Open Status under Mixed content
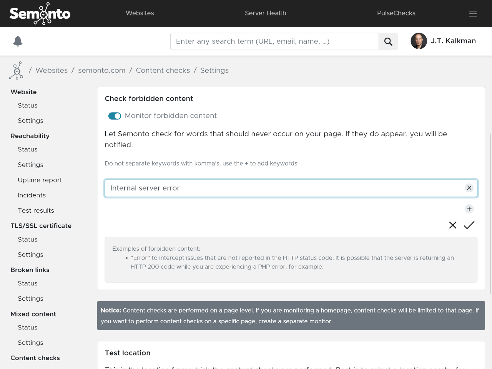Screen dimensions: 492x369 click(x=28, y=328)
